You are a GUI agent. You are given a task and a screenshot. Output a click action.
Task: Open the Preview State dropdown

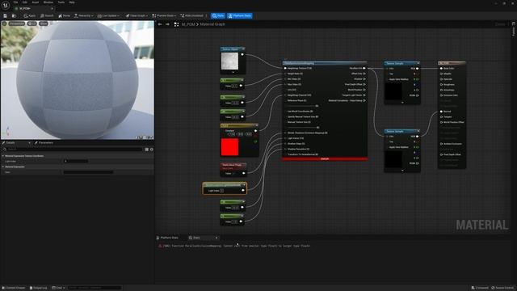pos(164,15)
